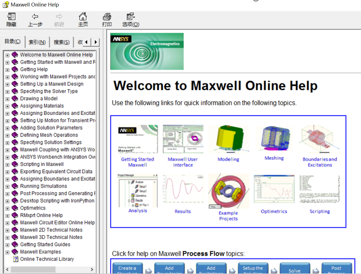Click the Hide (隐藏) toolbar icon
361x274 pixels.
click(11, 17)
